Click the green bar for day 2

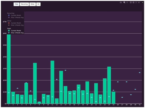(x=13, y=98)
